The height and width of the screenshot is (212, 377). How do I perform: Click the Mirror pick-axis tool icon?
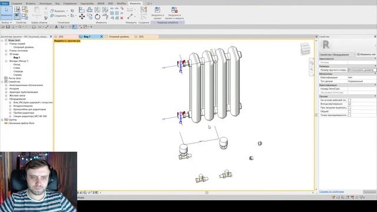tap(97, 9)
